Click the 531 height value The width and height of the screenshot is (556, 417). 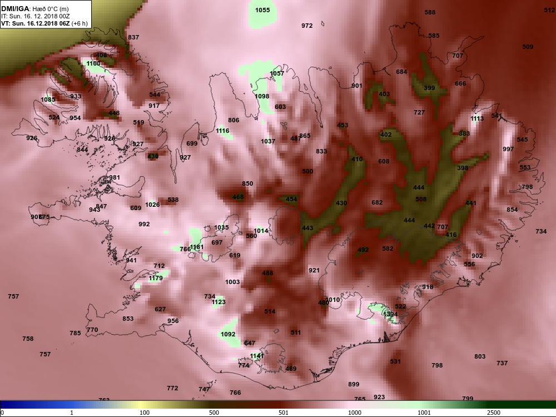[x=395, y=361]
